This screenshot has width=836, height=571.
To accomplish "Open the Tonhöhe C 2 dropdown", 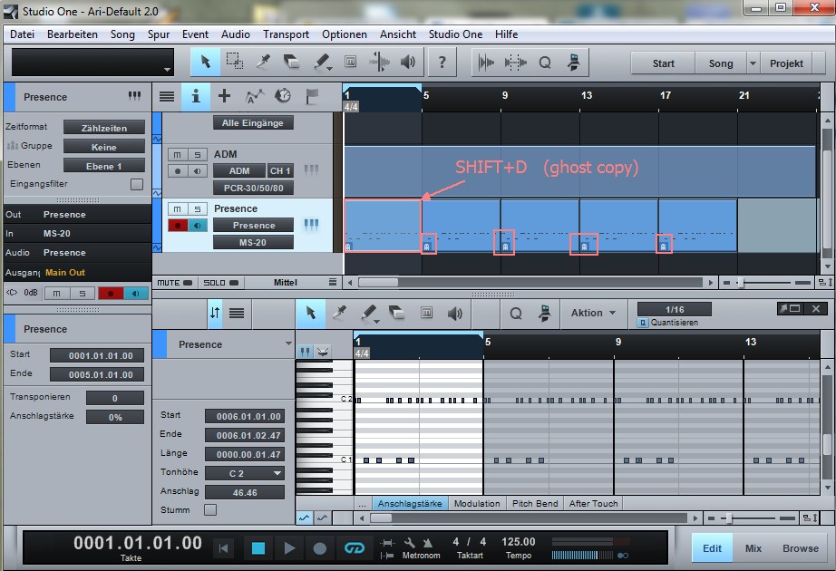I will pyautogui.click(x=245, y=473).
